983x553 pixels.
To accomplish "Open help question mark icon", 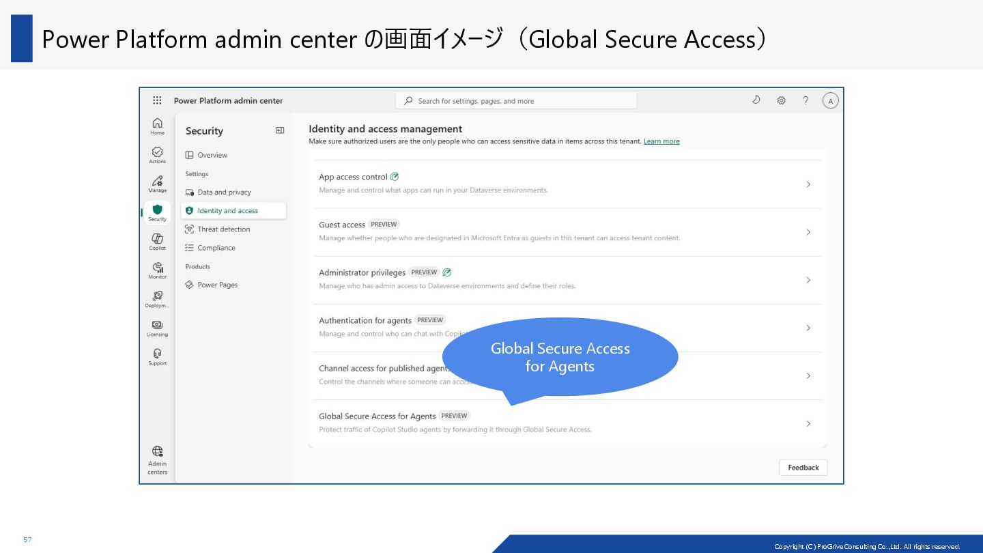I will coord(806,100).
